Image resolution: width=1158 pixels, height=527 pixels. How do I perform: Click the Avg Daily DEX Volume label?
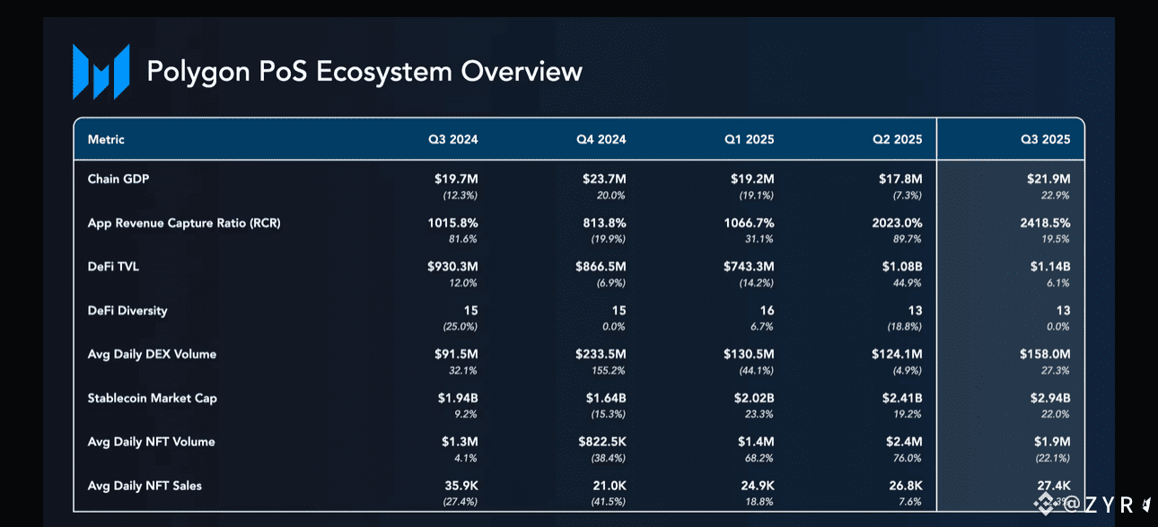pyautogui.click(x=152, y=354)
